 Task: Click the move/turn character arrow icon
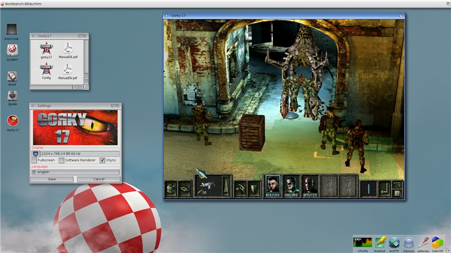240,189
